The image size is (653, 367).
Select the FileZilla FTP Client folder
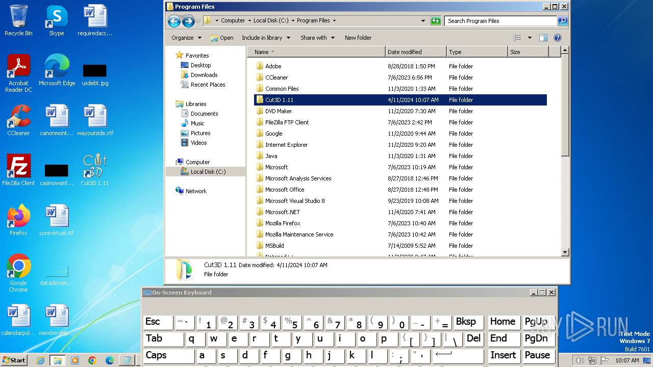[287, 122]
